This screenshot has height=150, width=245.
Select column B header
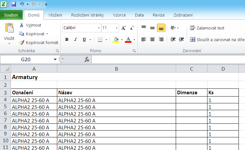117,69
